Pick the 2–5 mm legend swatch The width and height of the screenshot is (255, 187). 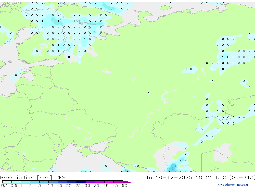(35, 182)
